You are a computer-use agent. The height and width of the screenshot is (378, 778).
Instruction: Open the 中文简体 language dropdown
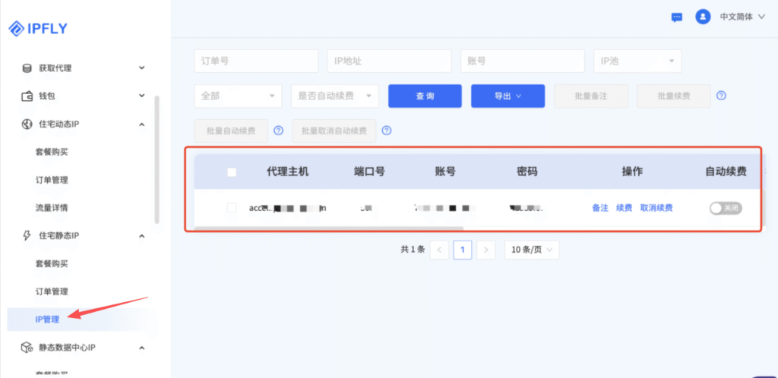click(x=742, y=17)
